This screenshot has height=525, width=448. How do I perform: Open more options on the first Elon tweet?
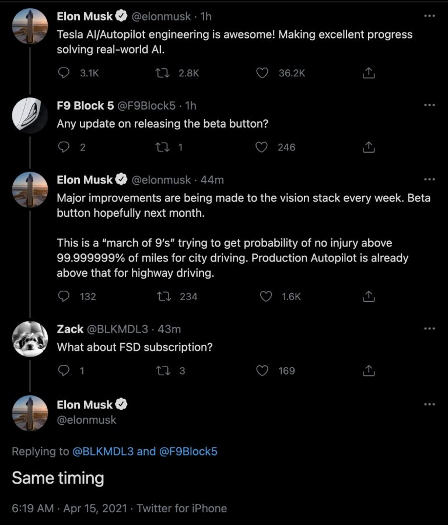(429, 16)
